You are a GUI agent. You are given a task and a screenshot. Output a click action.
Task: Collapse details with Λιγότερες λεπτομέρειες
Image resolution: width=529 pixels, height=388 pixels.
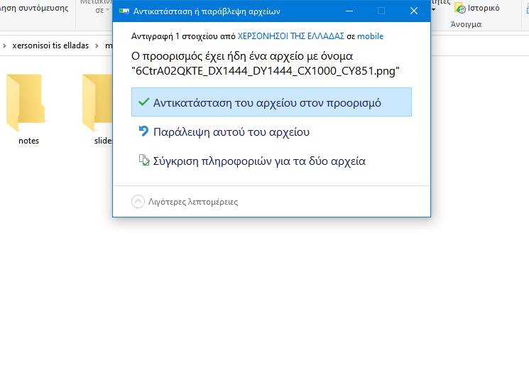coord(185,202)
